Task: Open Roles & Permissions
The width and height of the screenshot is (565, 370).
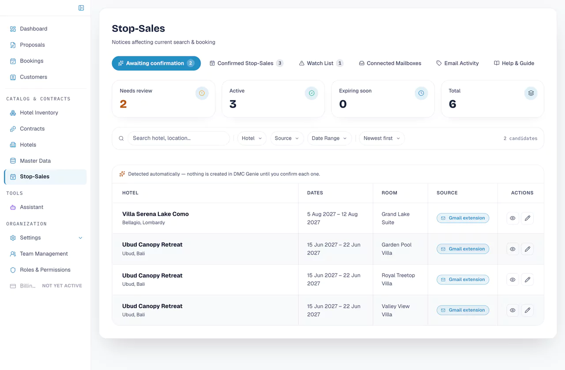Action: coord(45,270)
